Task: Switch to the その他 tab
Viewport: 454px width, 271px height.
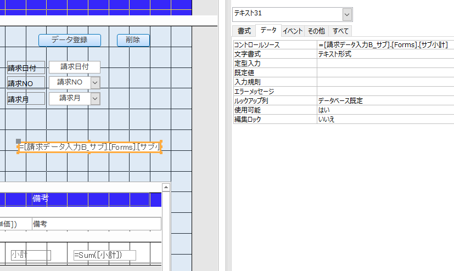Action: (316, 31)
